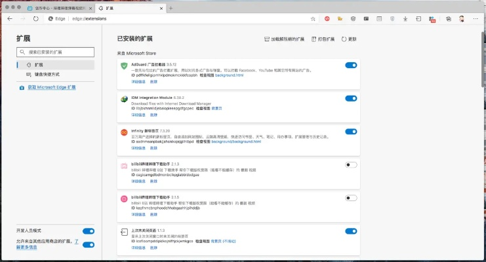Click the yellow extension icon in toolbar
Screen dimensions: 486x262
(340, 18)
